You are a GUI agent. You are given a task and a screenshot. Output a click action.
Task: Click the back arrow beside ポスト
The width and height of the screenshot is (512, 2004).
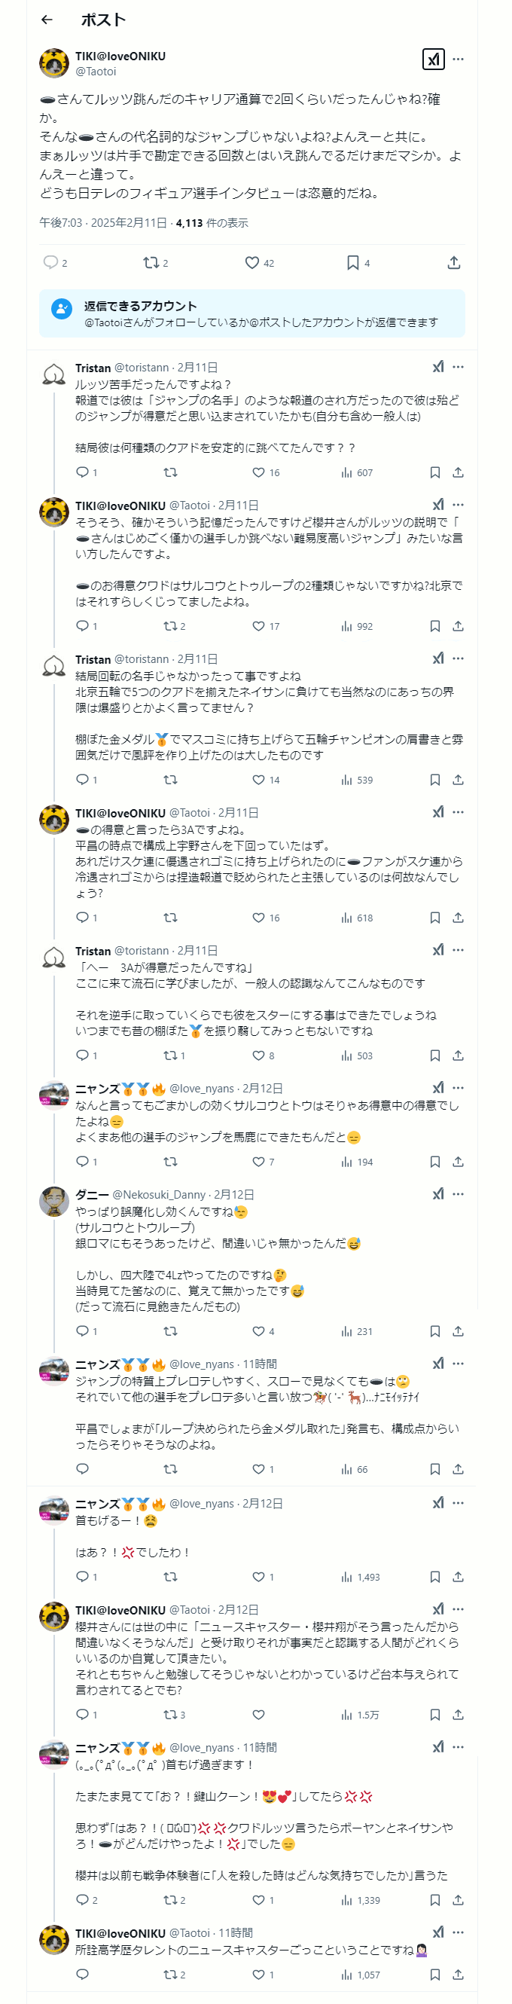click(47, 20)
